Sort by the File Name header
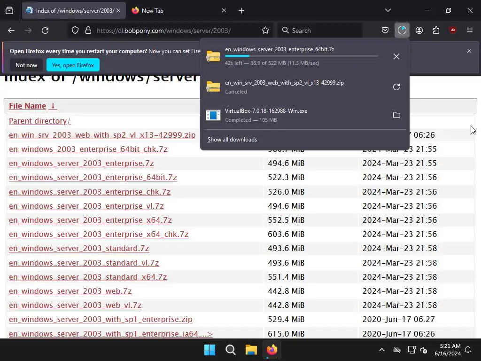This screenshot has height=361, width=481. pyautogui.click(x=32, y=106)
